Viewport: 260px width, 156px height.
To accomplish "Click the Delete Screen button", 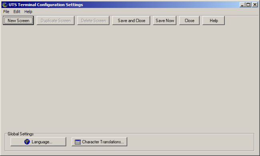I will pyautogui.click(x=93, y=21).
